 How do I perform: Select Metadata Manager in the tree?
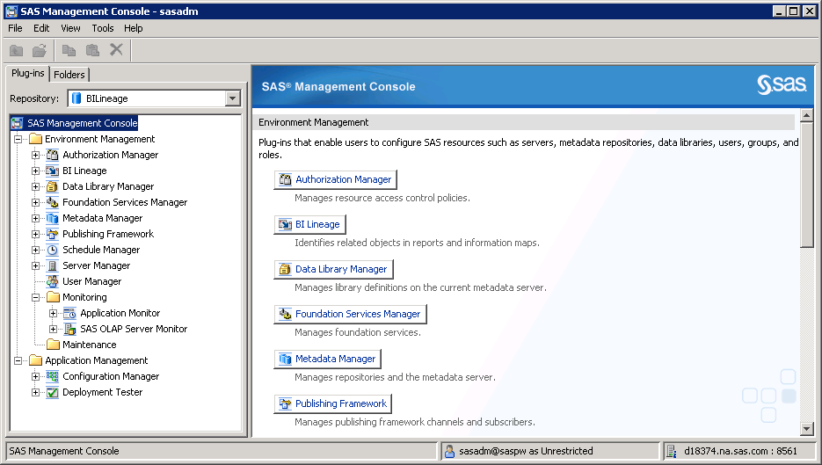click(x=102, y=218)
